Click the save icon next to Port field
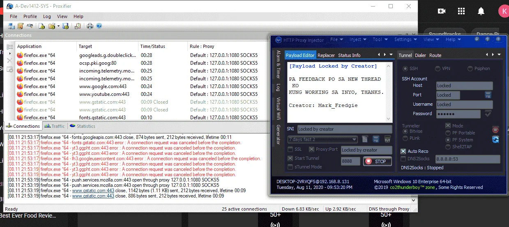The height and width of the screenshot is (227, 509). point(488,95)
